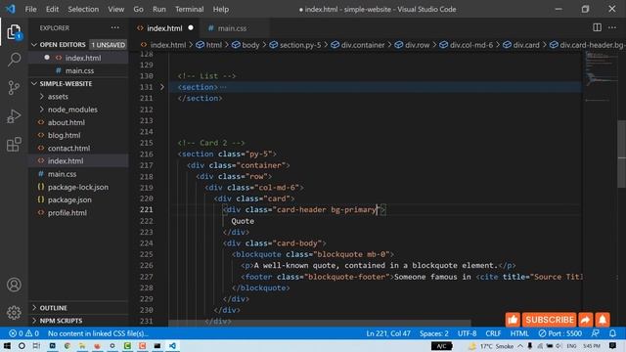
Task: Click the errors and warnings status indicator
Action: click(x=23, y=333)
